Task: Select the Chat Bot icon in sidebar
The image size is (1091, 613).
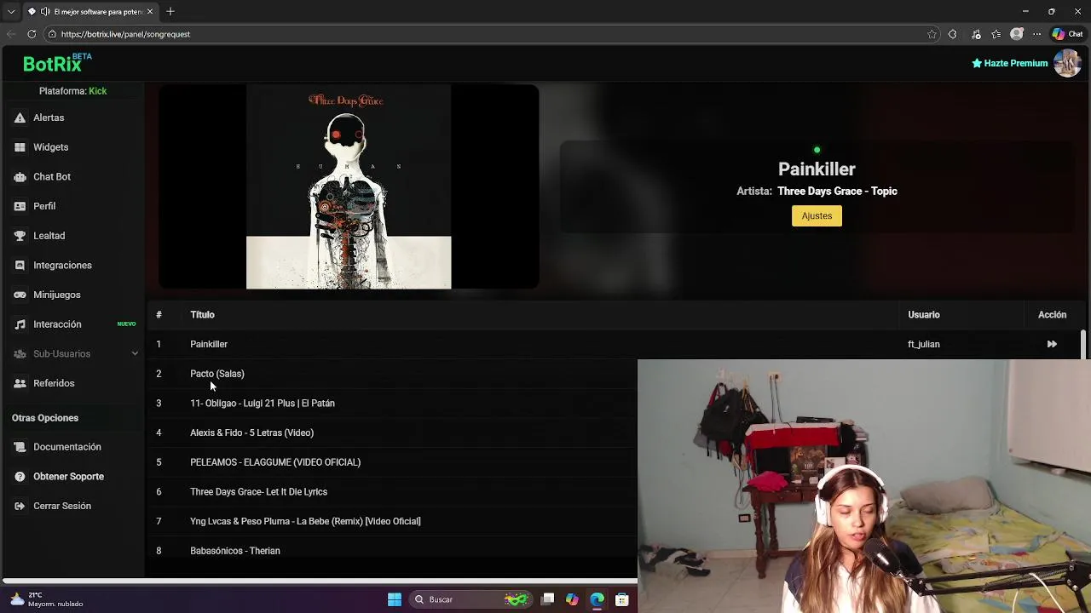Action: [20, 177]
